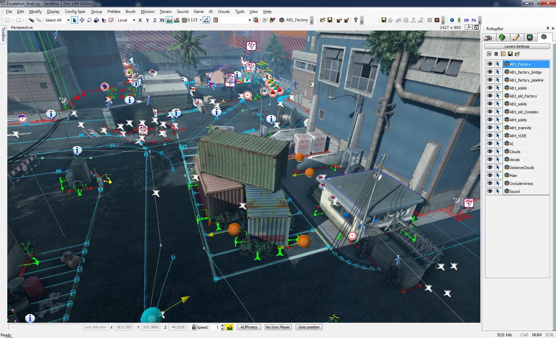Open the grid size dropdown arrow next to 0.125
Viewport: 556px width, 338px height.
click(x=200, y=20)
